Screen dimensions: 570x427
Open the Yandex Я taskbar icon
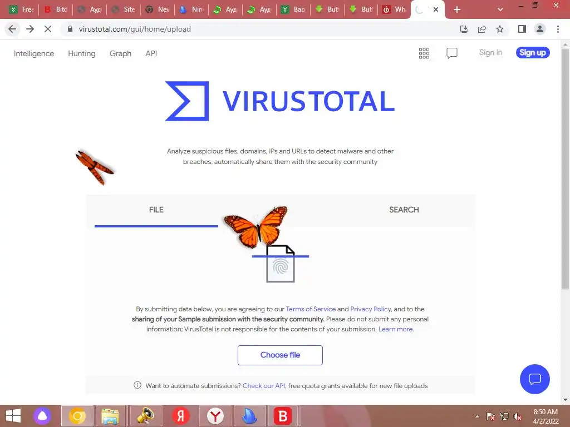coord(180,416)
